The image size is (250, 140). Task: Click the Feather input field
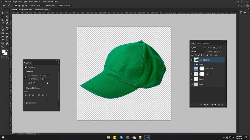pos(40,6)
